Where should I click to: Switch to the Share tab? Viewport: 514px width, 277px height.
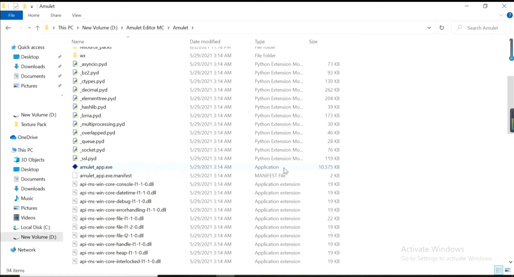coord(56,15)
